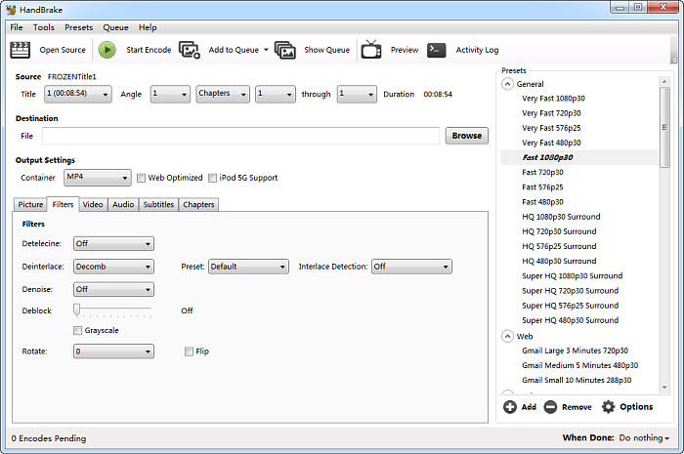This screenshot has height=454, width=684.
Task: Toggle the Grayscale checkbox
Action: [x=77, y=331]
